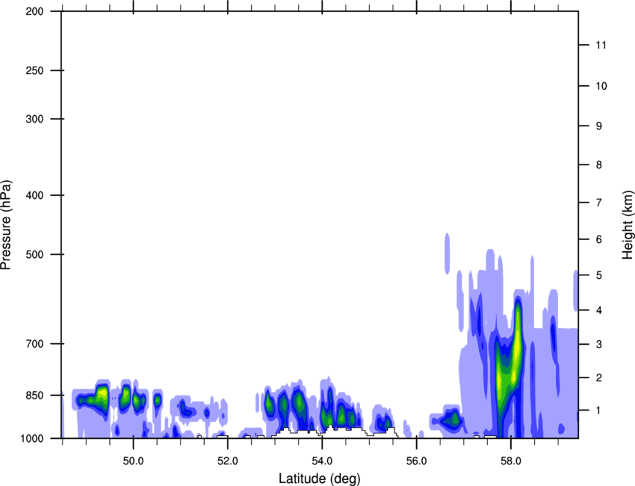
Task: Pick the 3 km height label
Action: point(599,345)
